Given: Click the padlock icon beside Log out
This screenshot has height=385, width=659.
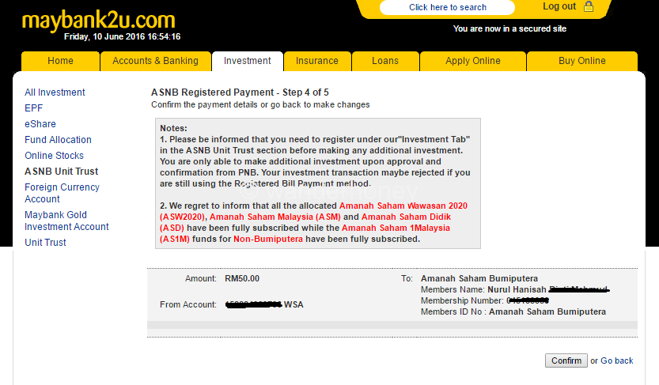Looking at the screenshot, I should tap(589, 6).
